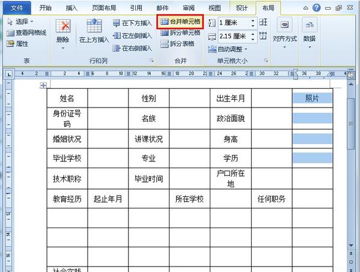This screenshot has width=360, height=272.
Task: Select the 布局 layout tab
Action: coord(268,8)
